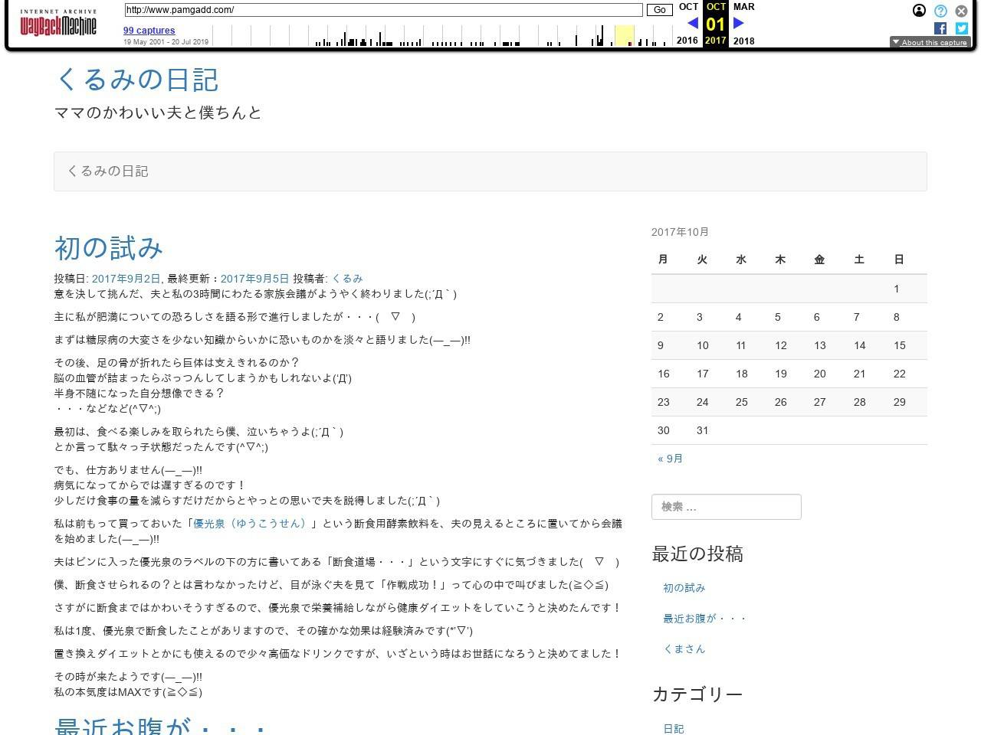This screenshot has height=735, width=981.
Task: Go to previous month « 9月
Action: [670, 459]
